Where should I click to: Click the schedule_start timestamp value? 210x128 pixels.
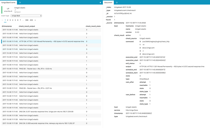click(x=152, y=73)
